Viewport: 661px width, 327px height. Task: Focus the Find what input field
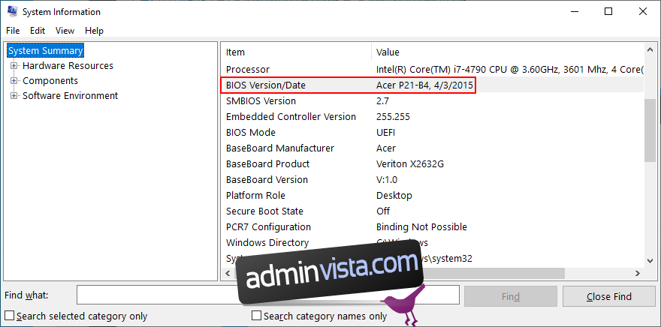click(267, 295)
